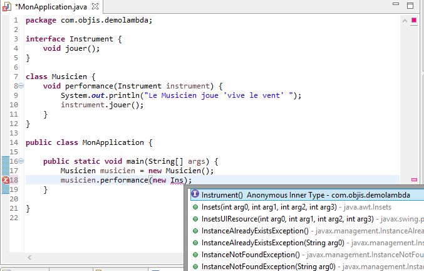Collapse the performance method at line 8
424x271 pixels.
click(21, 85)
